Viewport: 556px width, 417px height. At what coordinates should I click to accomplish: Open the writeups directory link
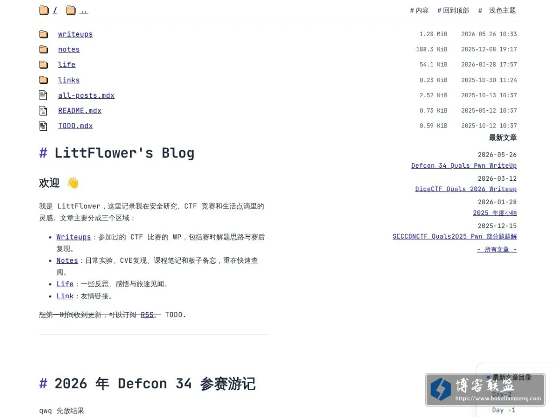(x=76, y=34)
